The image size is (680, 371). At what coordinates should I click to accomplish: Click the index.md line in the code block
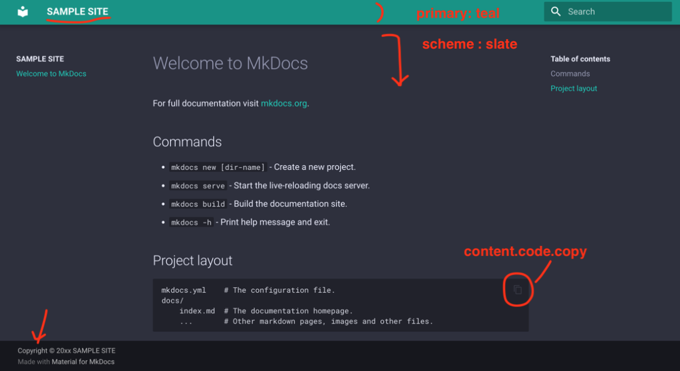point(197,310)
